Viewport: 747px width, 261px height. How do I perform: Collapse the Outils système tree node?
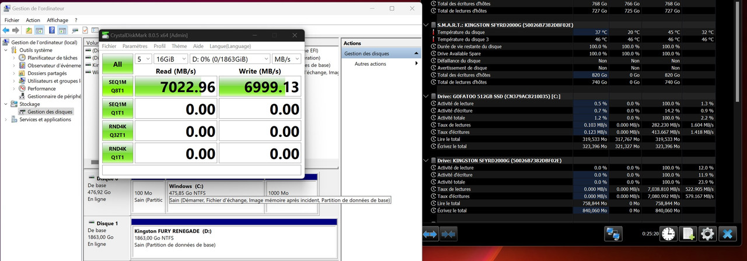[x=6, y=50]
